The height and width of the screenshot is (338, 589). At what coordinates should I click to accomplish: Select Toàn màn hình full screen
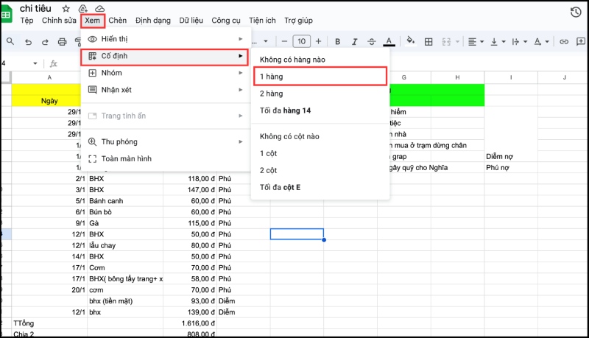(x=165, y=158)
